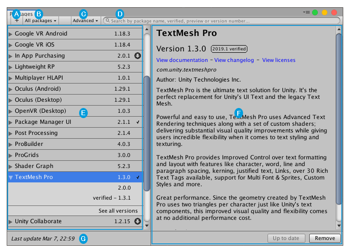Select the Post Processing row
The height and width of the screenshot is (252, 349).
point(75,133)
